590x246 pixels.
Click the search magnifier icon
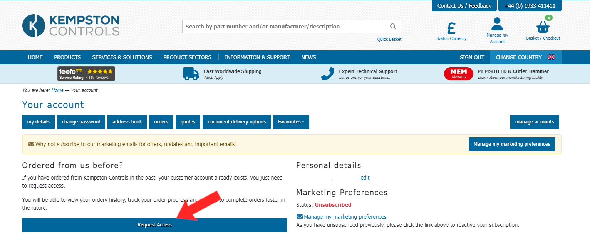point(393,27)
